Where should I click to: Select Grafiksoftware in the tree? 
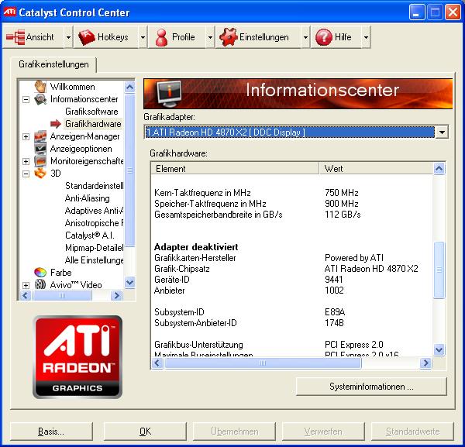[x=91, y=112]
